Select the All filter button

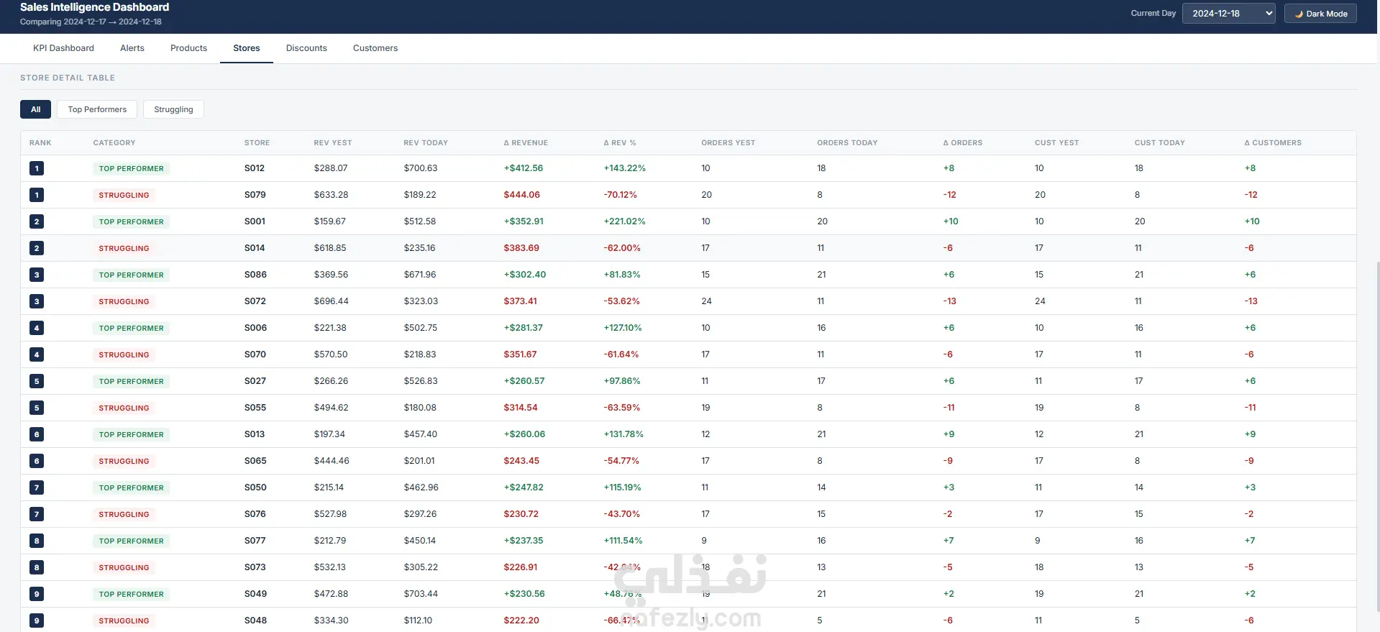pyautogui.click(x=35, y=109)
